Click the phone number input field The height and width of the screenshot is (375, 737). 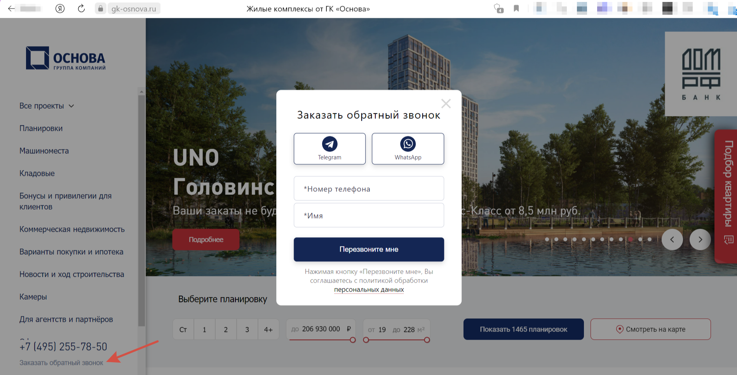pyautogui.click(x=369, y=189)
